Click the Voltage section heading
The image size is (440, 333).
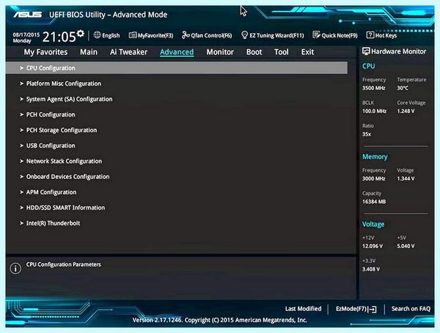point(373,224)
